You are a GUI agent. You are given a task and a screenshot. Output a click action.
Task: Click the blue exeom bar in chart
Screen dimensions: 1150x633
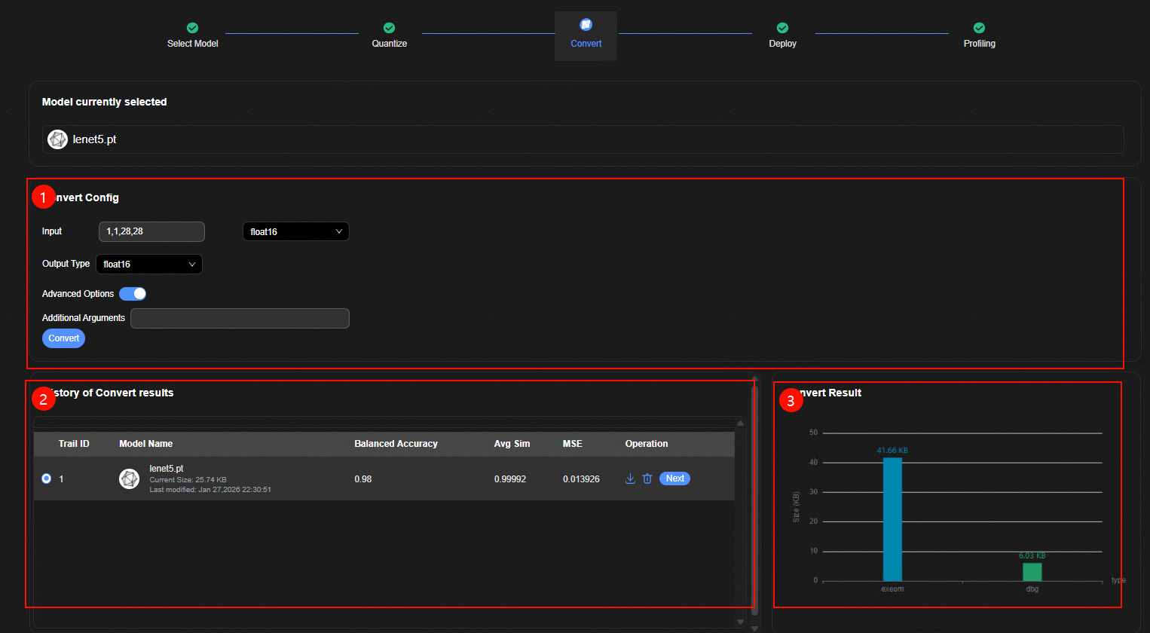pos(892,520)
